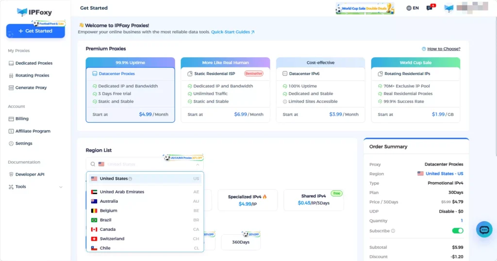
Task: Click the Affiliate Program icon
Action: [x=11, y=131]
